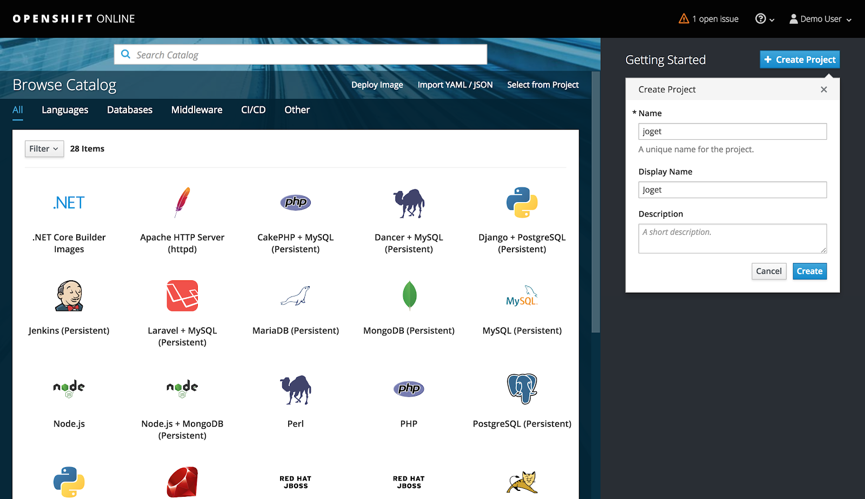Image resolution: width=865 pixels, height=499 pixels.
Task: Open the PHP catalog icon
Action: click(x=409, y=389)
